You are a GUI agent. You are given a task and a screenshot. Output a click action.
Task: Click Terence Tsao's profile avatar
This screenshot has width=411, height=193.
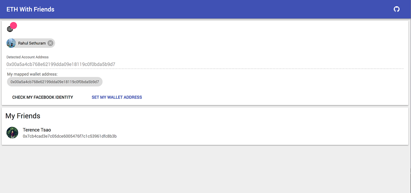12,133
